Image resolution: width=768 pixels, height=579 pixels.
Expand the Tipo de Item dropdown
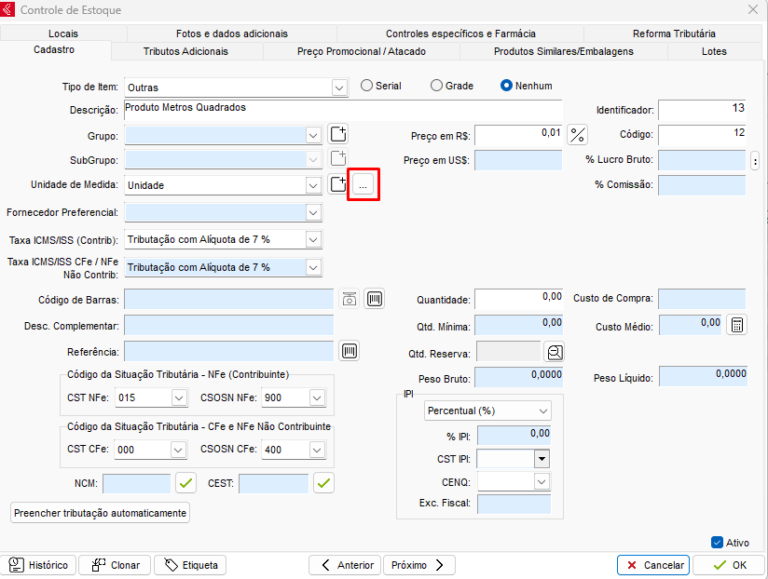339,88
